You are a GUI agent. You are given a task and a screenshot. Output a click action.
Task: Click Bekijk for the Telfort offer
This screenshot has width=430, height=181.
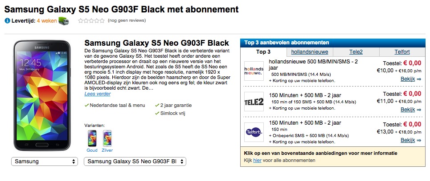pos(411,140)
